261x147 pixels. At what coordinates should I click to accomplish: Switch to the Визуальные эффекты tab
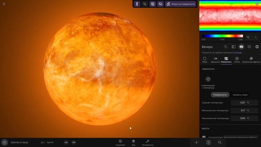coord(251,60)
